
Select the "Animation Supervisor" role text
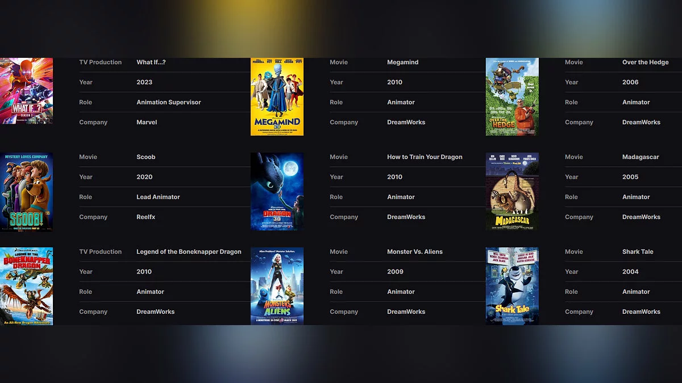click(169, 103)
